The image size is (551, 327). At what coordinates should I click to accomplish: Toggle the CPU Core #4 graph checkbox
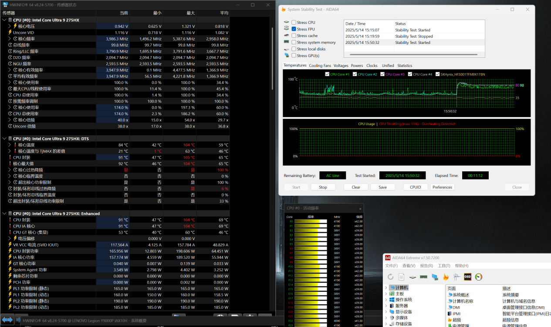pos(410,74)
